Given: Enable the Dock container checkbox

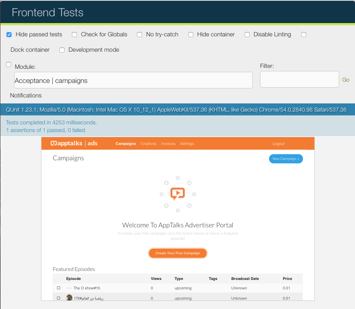Looking at the screenshot, I should point(304,35).
